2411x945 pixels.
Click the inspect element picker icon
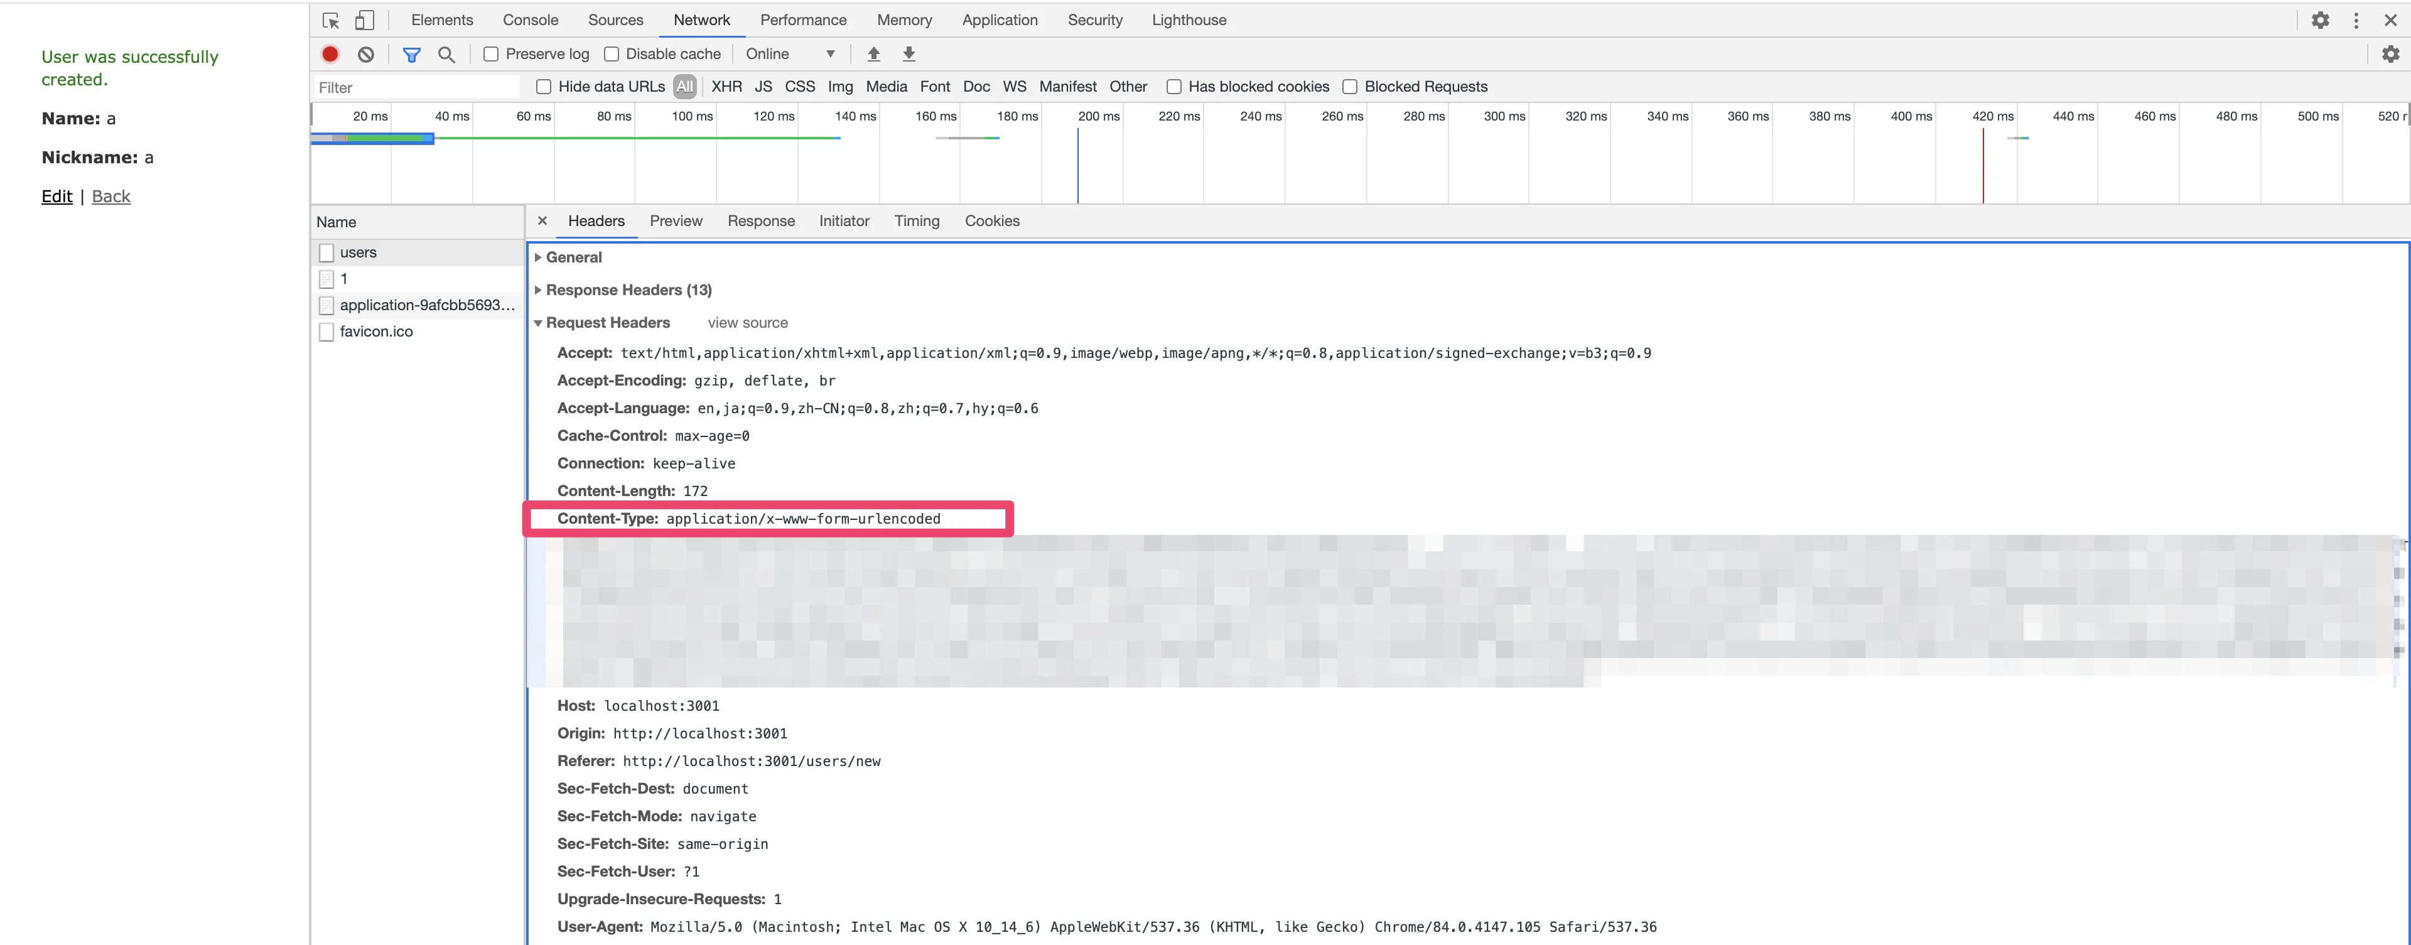coord(330,19)
